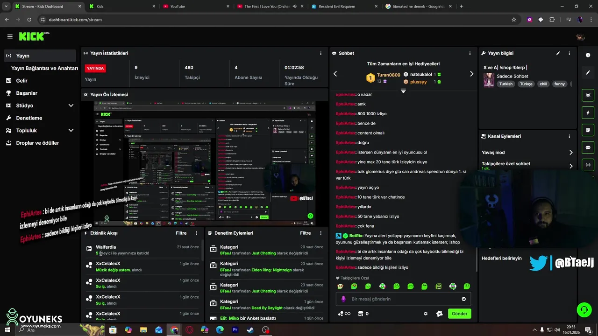Click the info icon in the right sidebar
This screenshot has width=598, height=336.
(588, 55)
